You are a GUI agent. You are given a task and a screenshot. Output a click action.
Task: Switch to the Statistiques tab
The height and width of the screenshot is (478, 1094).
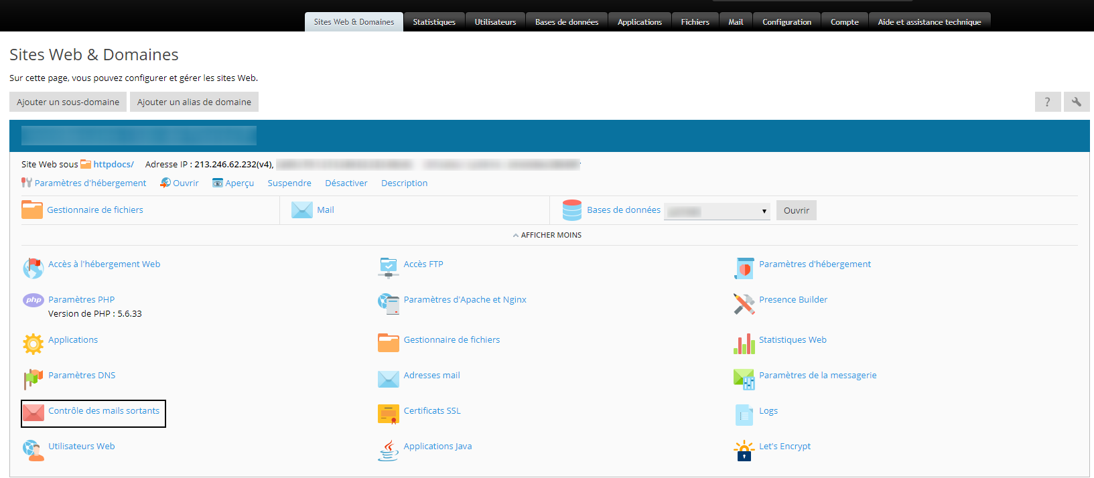[x=434, y=22]
